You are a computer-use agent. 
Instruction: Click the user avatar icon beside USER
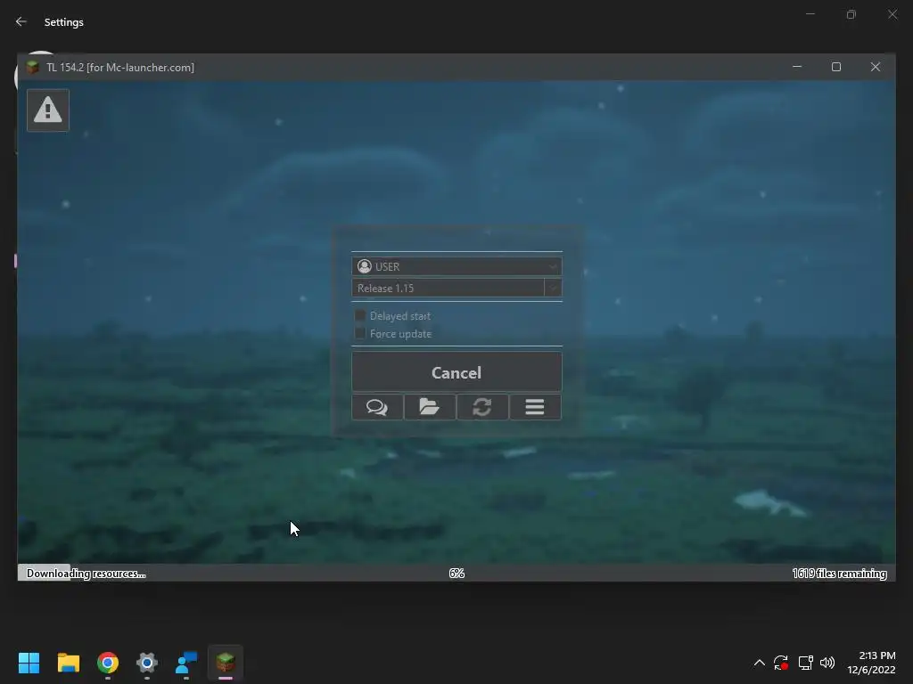pos(365,266)
